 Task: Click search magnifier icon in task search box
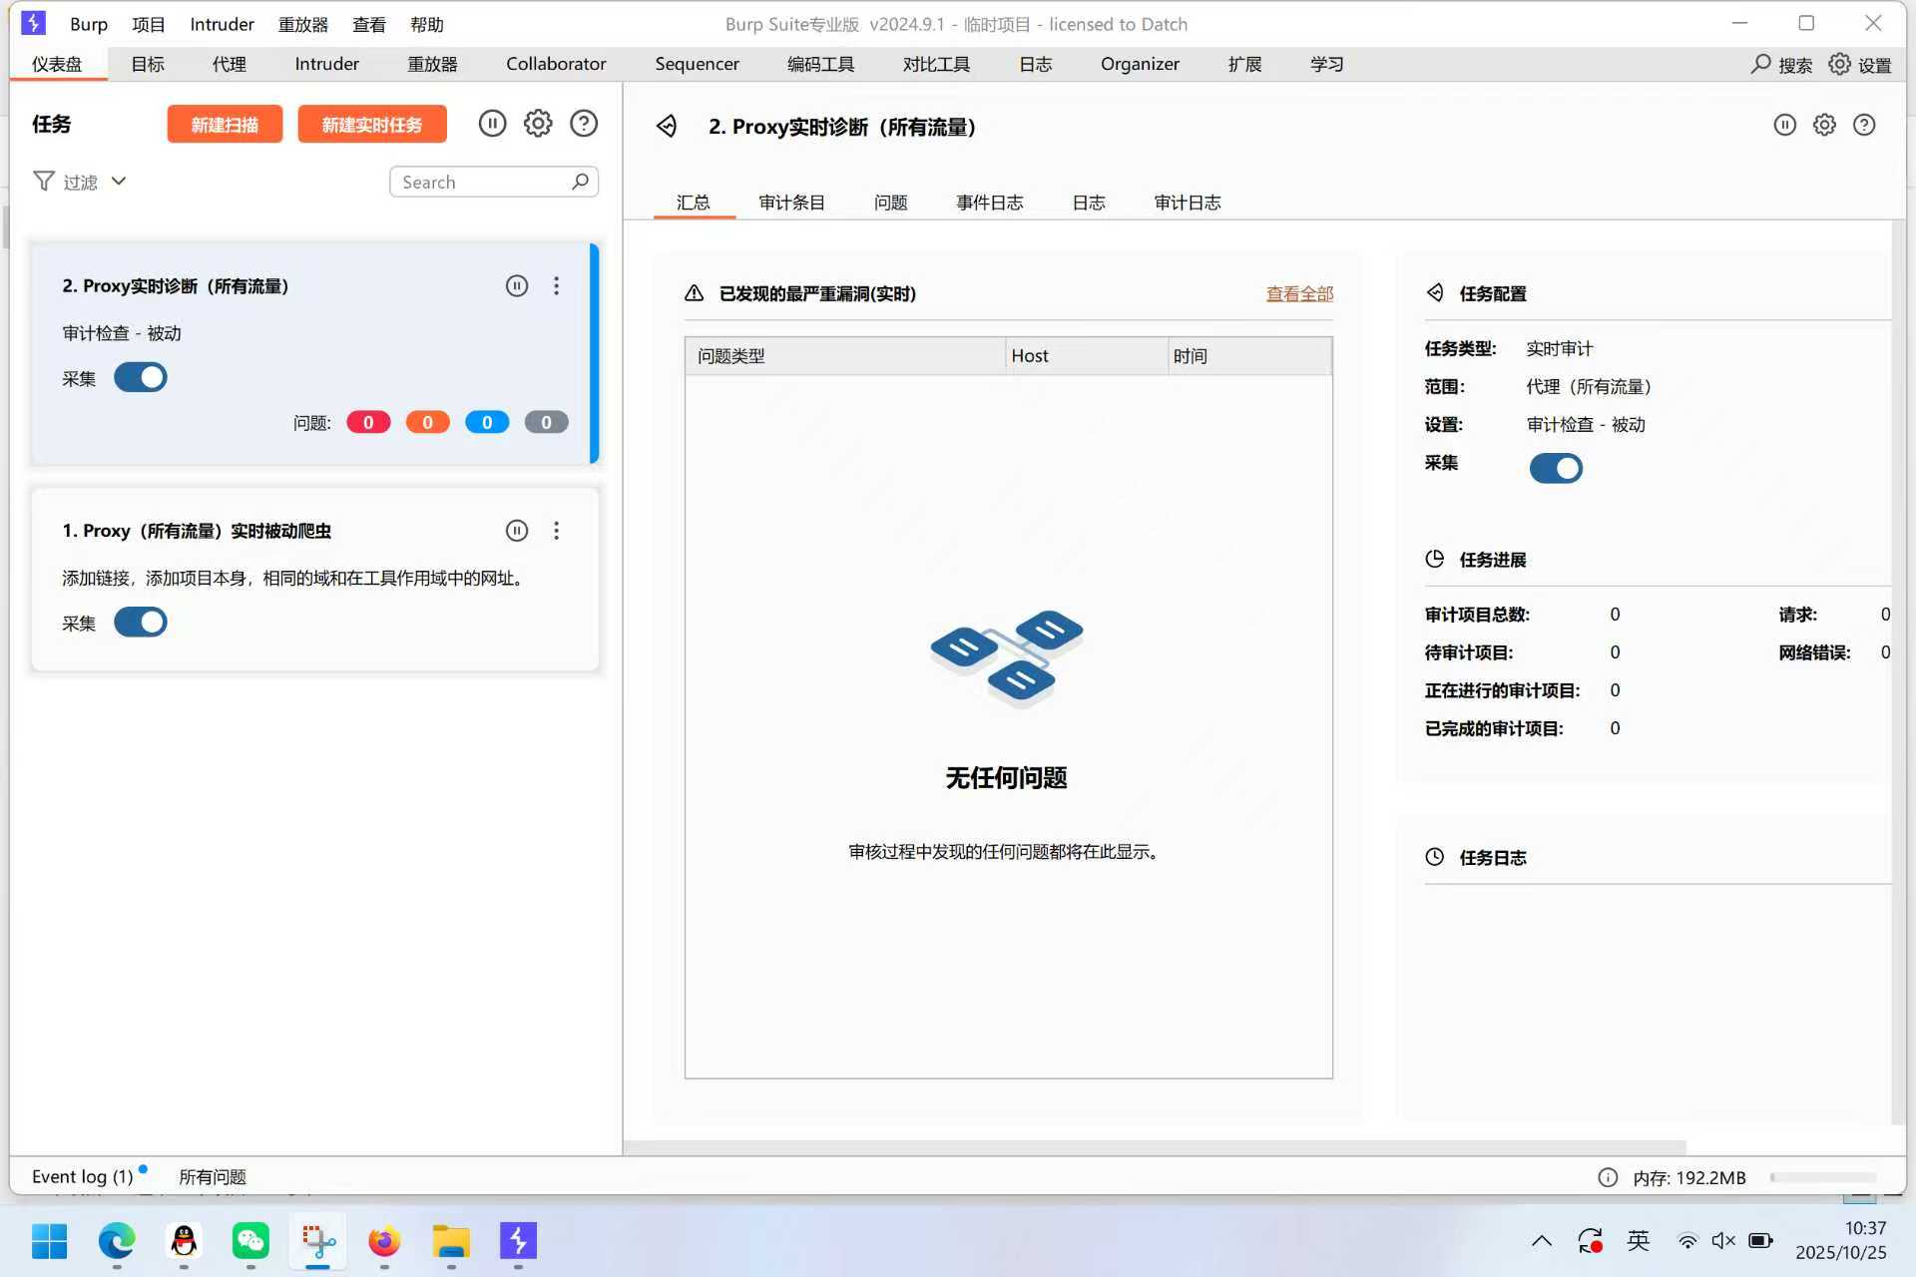(x=580, y=182)
